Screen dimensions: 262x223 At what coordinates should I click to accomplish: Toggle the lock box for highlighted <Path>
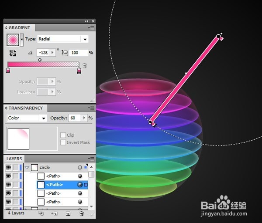16,185
